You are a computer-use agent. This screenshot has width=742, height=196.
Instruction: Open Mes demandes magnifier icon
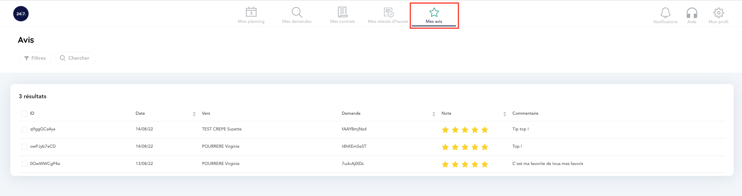(x=297, y=12)
